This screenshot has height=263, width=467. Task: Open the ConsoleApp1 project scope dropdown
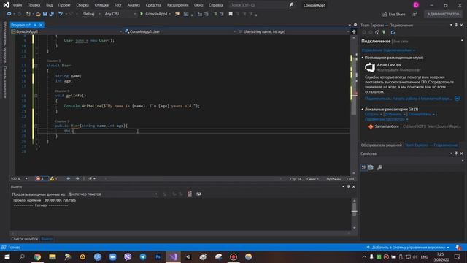tap(66, 31)
